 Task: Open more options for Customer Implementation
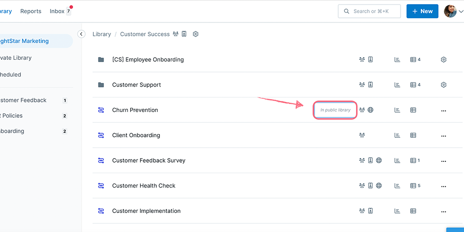(444, 211)
